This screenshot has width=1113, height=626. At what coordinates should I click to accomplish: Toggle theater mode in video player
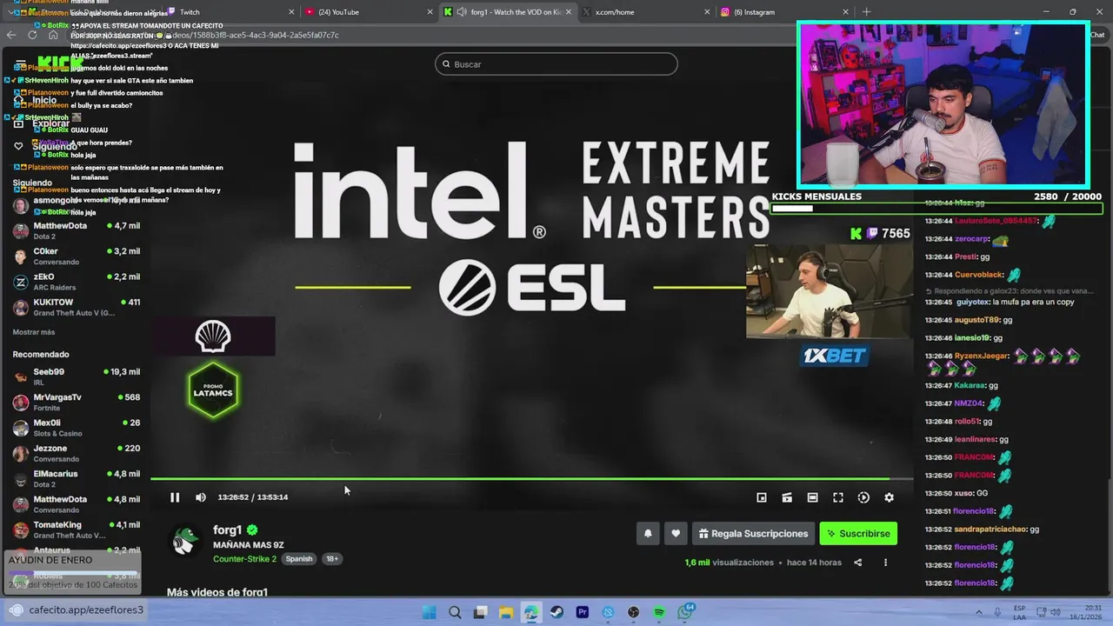click(x=812, y=497)
